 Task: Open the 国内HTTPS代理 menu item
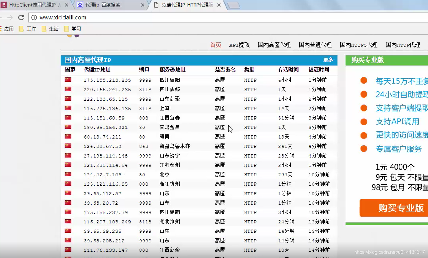(359, 45)
